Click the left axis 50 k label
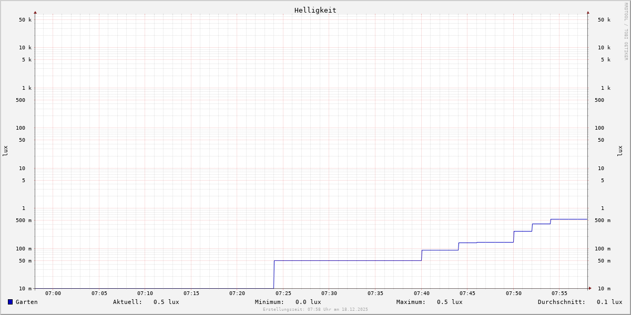 (25, 20)
